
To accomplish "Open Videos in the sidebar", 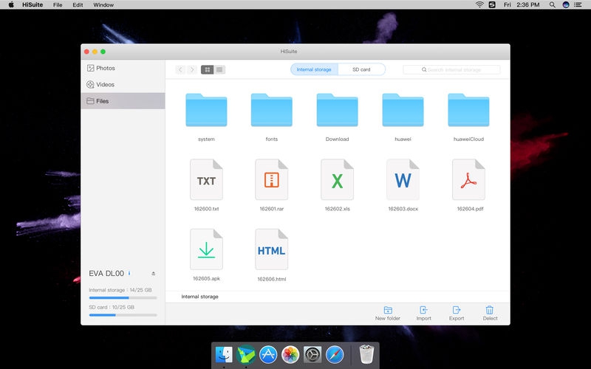I will pyautogui.click(x=105, y=84).
